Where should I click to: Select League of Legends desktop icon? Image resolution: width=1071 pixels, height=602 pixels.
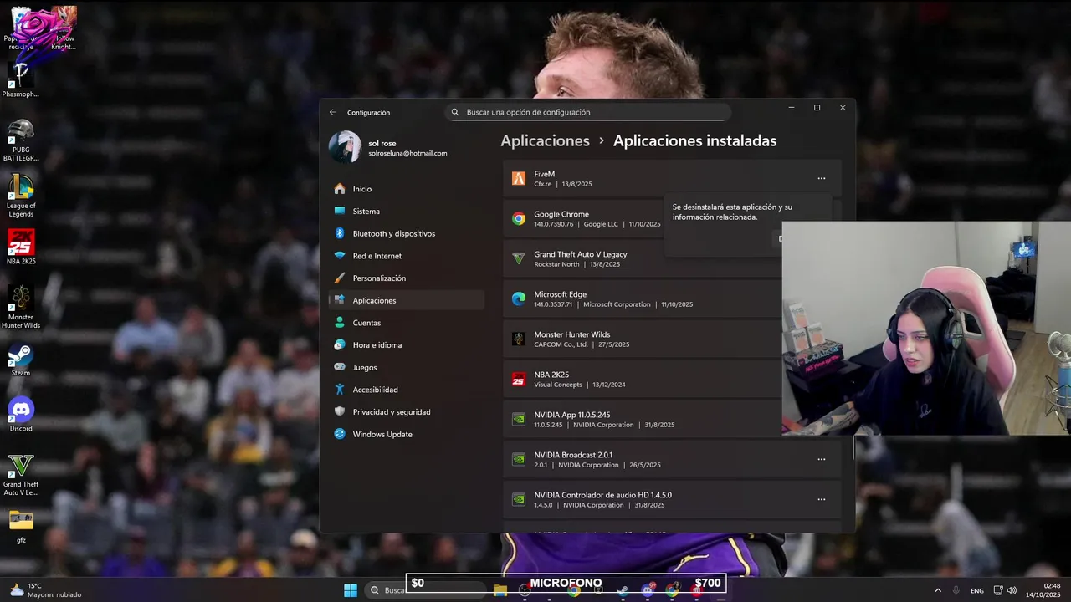(x=21, y=196)
